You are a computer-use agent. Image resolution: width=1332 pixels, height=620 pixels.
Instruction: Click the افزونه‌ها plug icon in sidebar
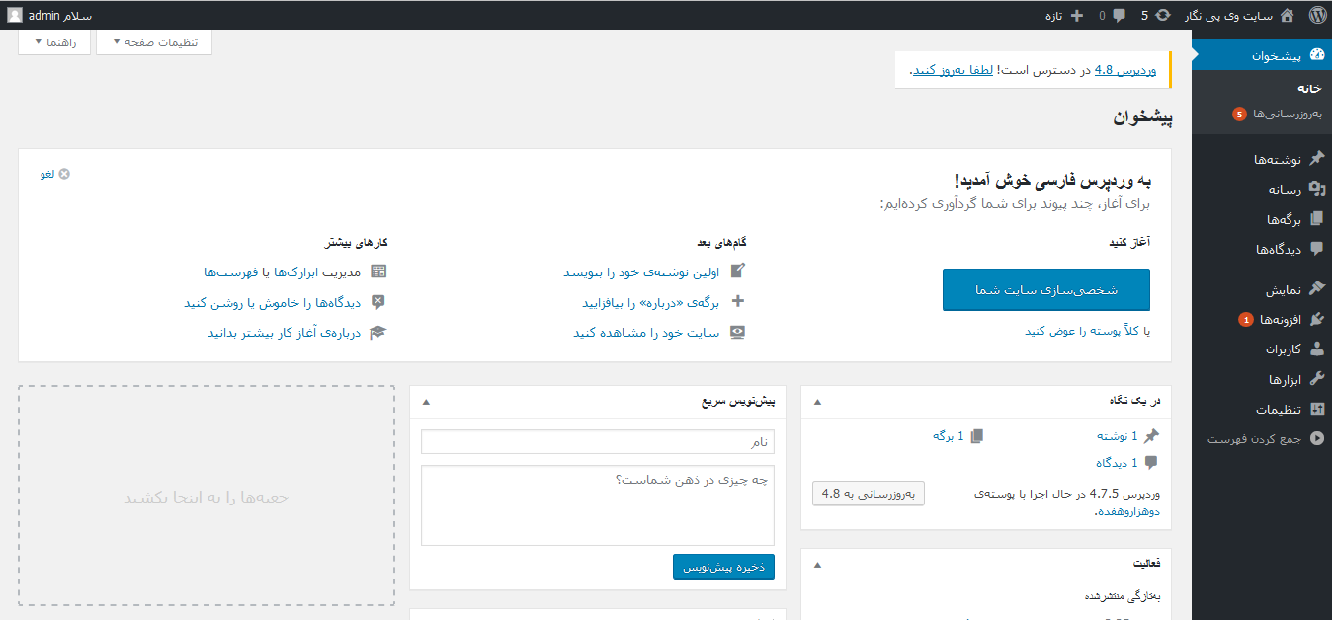click(x=1315, y=320)
